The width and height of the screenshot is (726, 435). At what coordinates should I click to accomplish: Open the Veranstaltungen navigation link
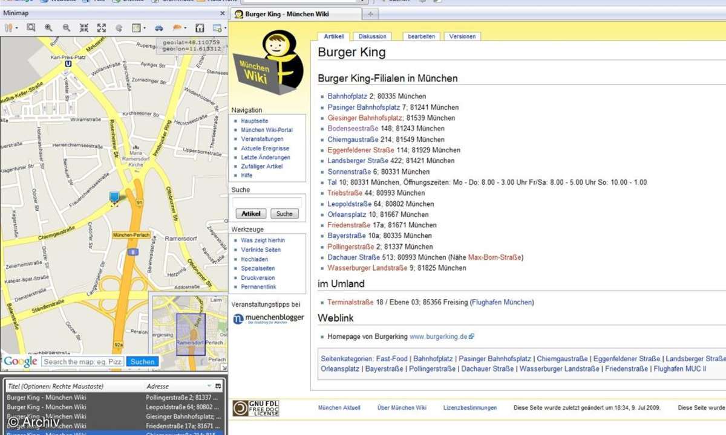(262, 139)
